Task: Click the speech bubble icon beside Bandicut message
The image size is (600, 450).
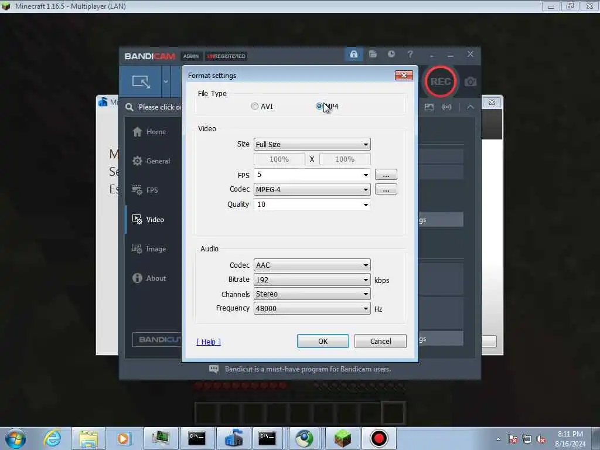Action: [x=214, y=369]
